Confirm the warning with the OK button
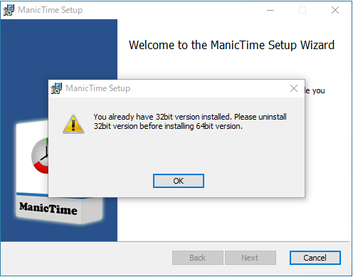This screenshot has width=353, height=277. click(x=179, y=181)
